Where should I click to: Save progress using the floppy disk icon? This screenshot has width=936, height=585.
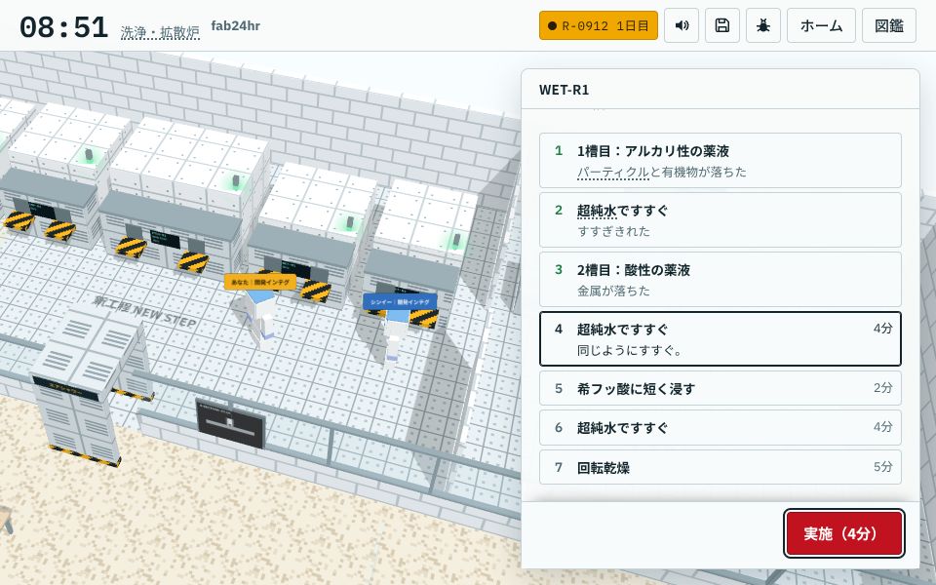click(x=722, y=25)
